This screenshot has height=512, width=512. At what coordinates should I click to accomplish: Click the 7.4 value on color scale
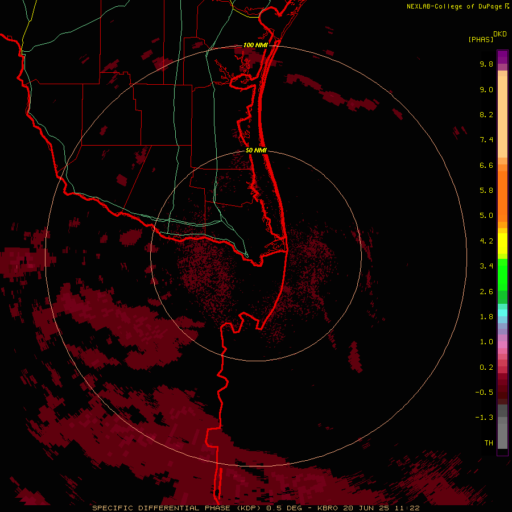click(486, 140)
